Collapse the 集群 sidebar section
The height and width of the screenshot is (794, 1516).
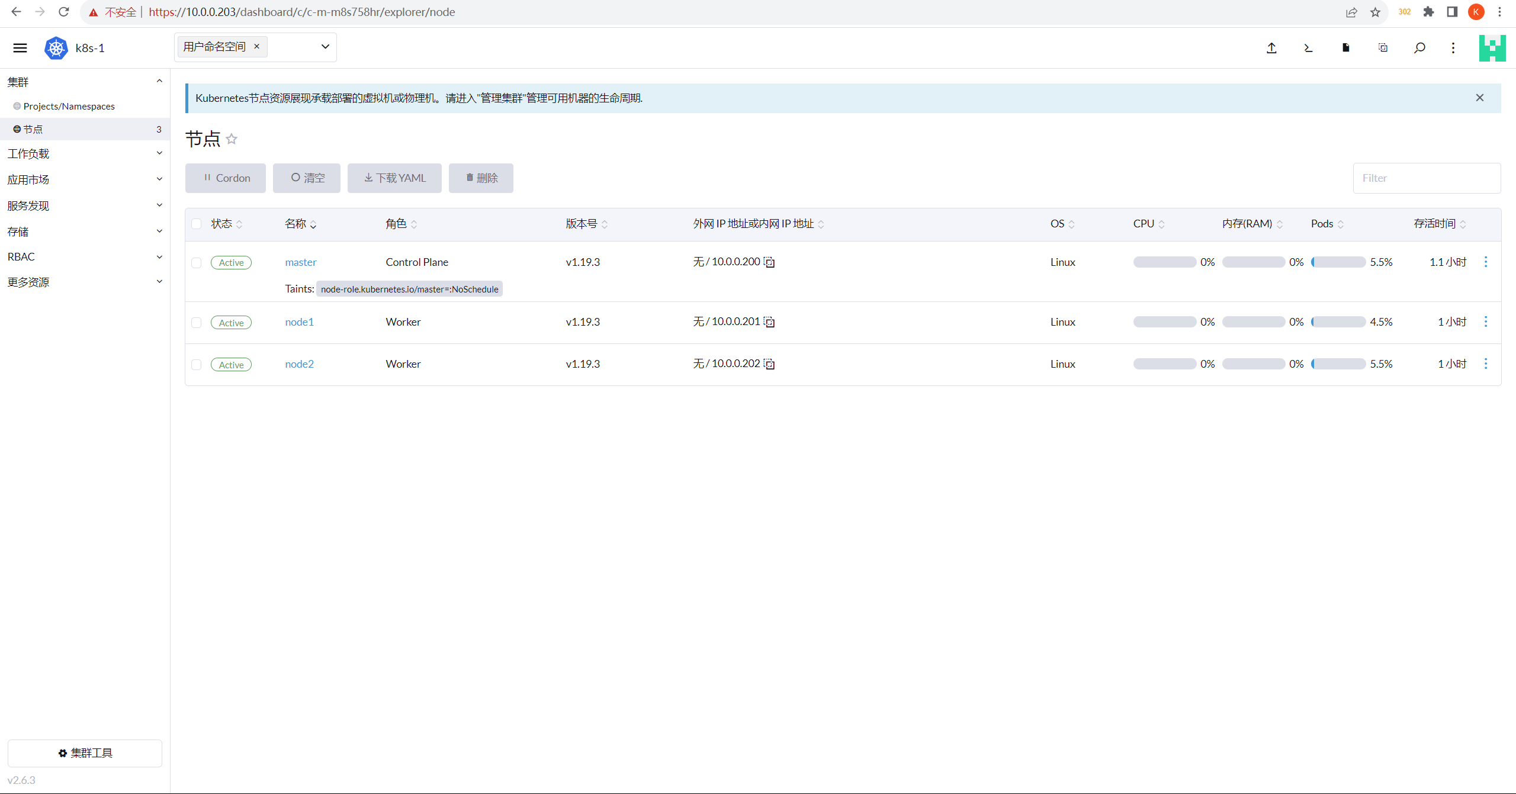159,81
